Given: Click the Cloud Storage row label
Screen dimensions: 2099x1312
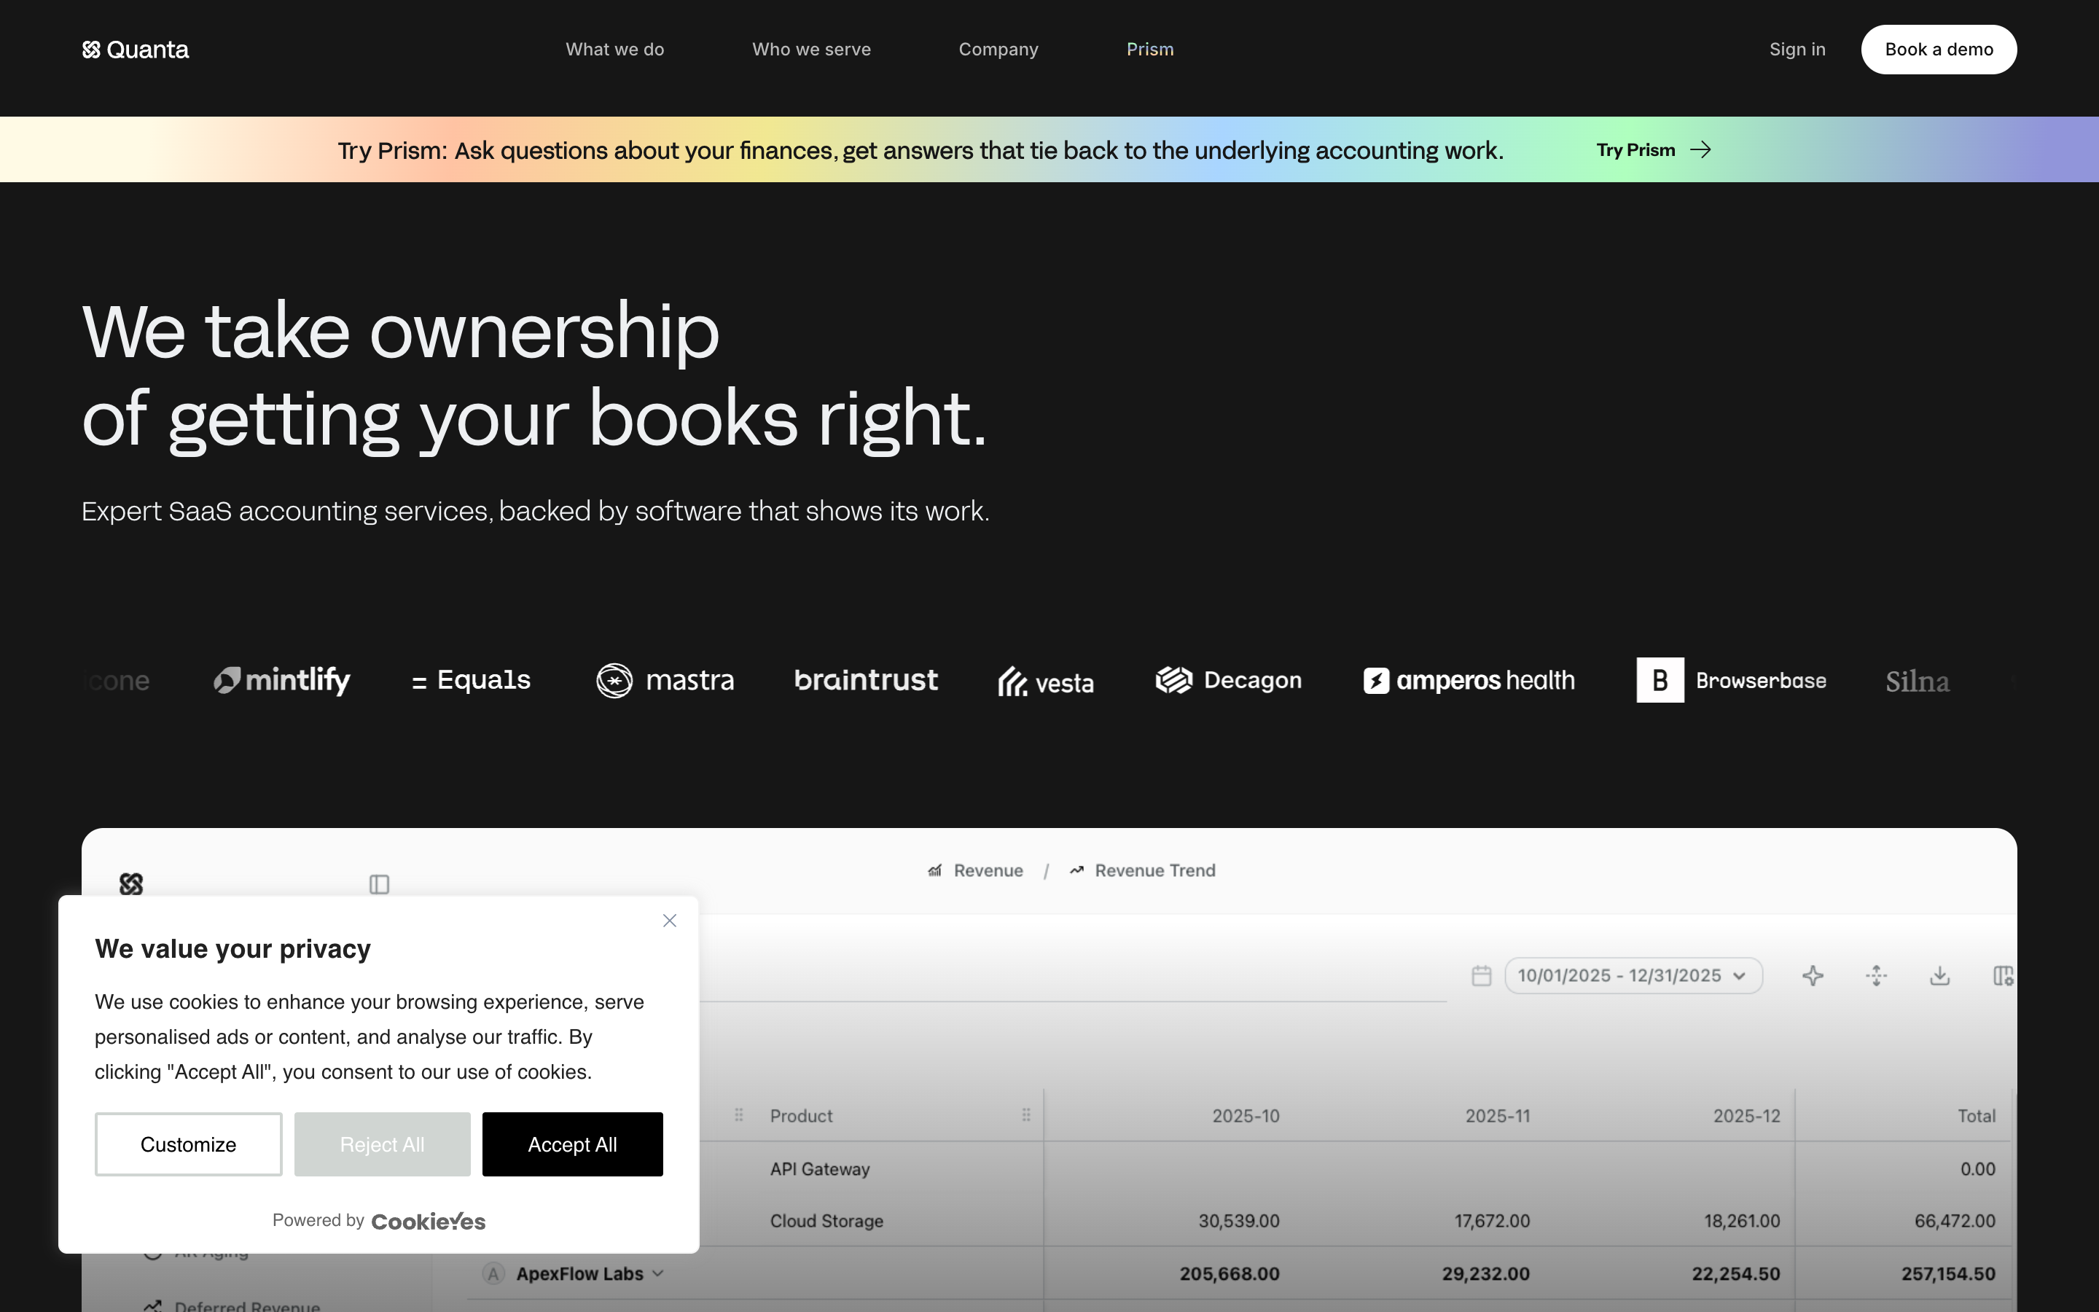Looking at the screenshot, I should coord(826,1221).
